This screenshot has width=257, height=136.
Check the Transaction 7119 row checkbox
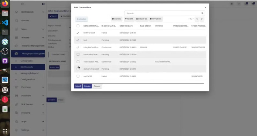pos(78,62)
